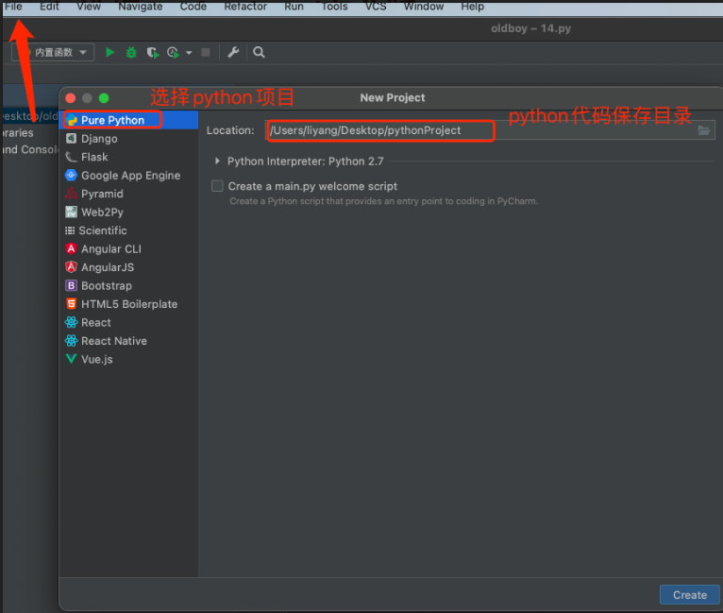Screen dimensions: 723x613
Task: Click the green zoom button of New Project dialog
Action: [x=104, y=98]
